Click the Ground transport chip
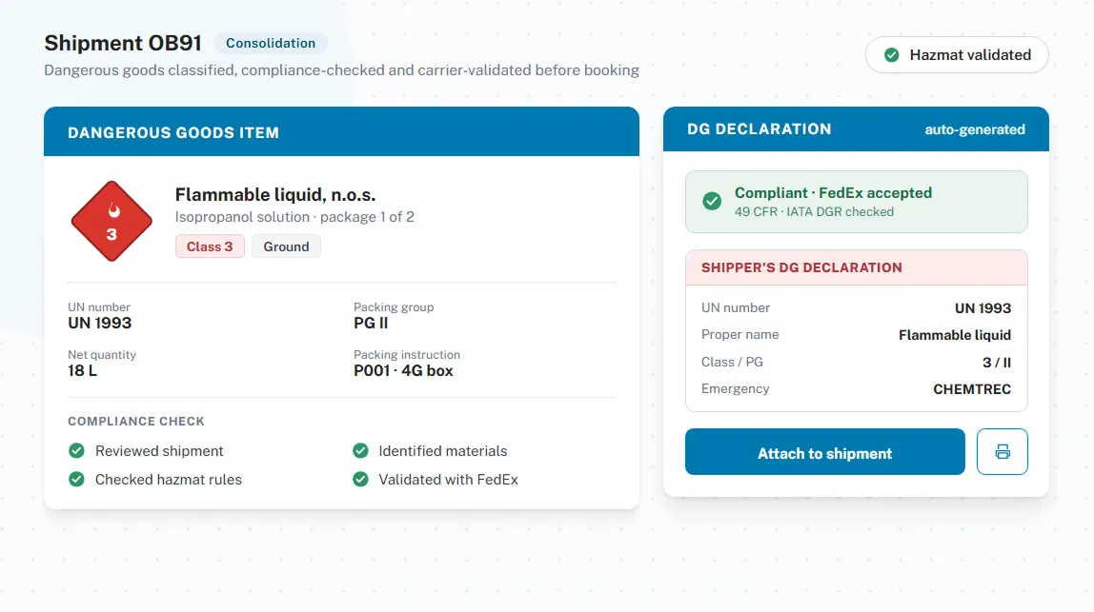Image resolution: width=1094 pixels, height=612 pixels. tap(286, 247)
